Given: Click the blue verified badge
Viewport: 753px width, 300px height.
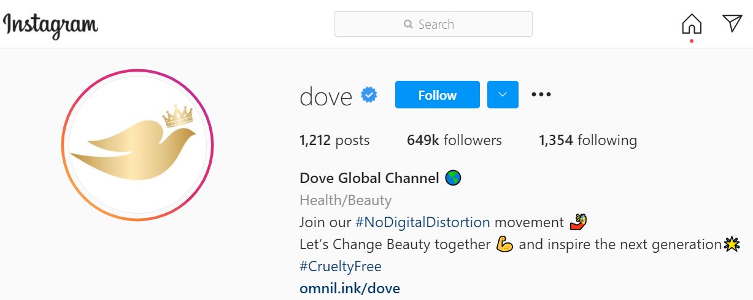Looking at the screenshot, I should (x=369, y=95).
